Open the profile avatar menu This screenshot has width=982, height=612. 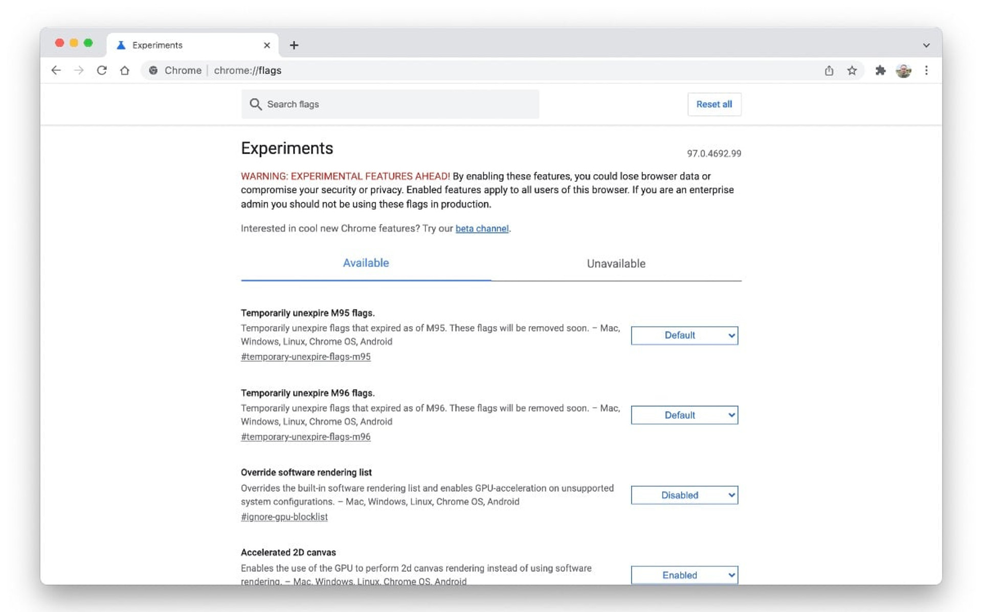click(x=904, y=70)
